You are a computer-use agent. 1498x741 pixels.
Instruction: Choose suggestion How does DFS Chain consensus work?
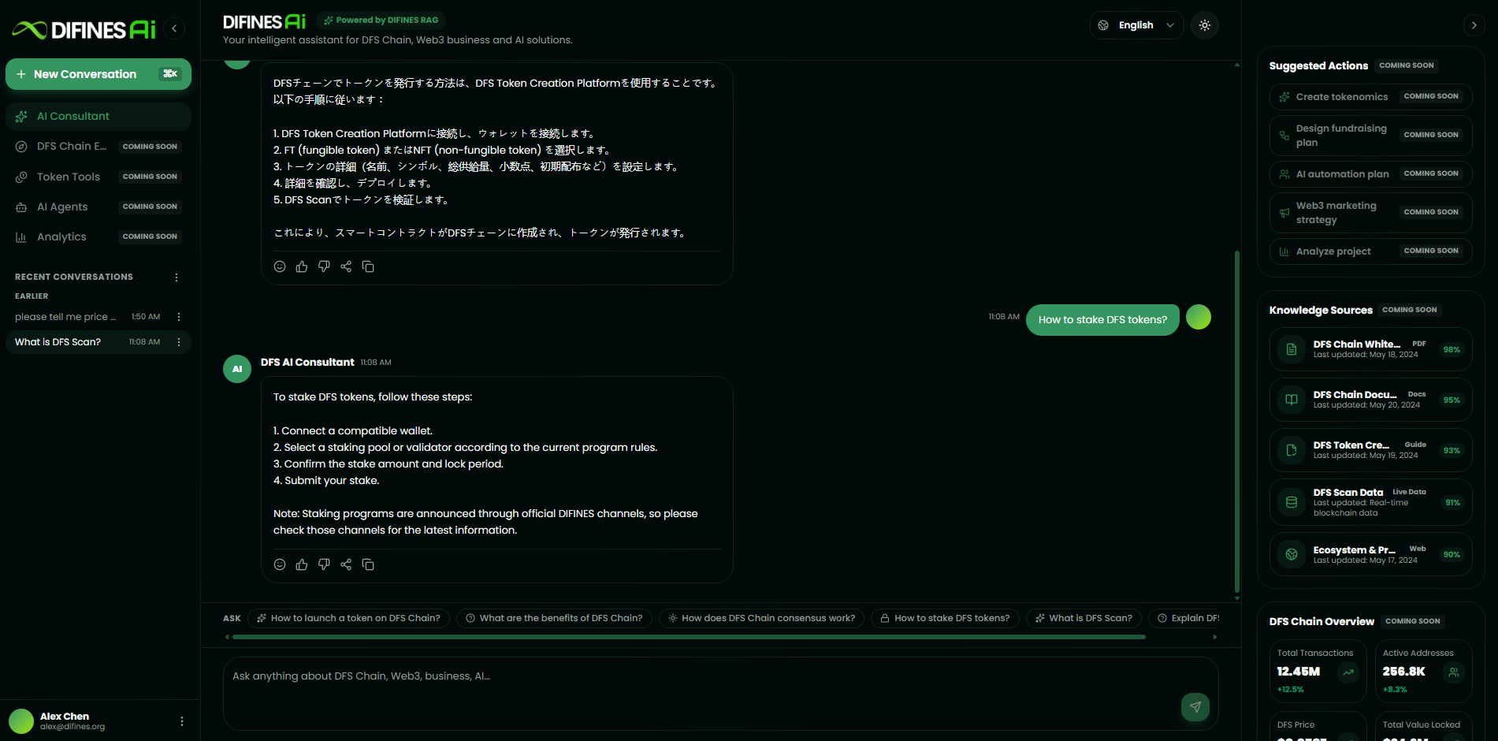click(761, 619)
